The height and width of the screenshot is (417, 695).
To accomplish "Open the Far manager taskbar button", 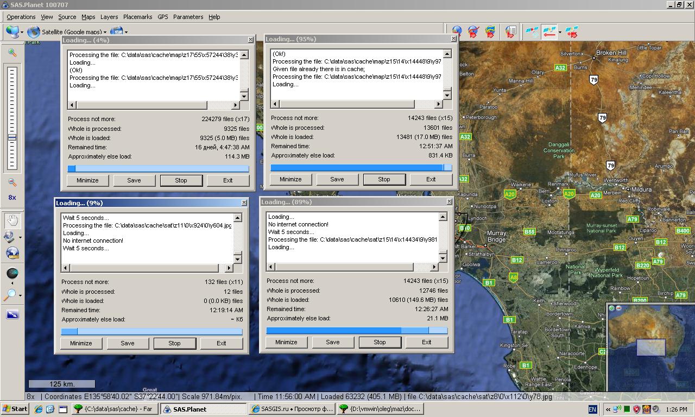I will point(115,409).
